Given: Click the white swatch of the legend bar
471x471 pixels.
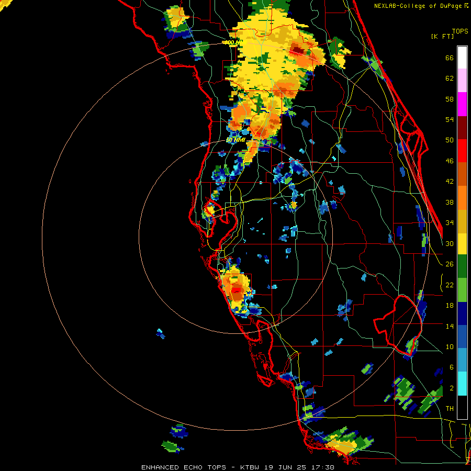Looking at the screenshot, I should click(462, 58).
